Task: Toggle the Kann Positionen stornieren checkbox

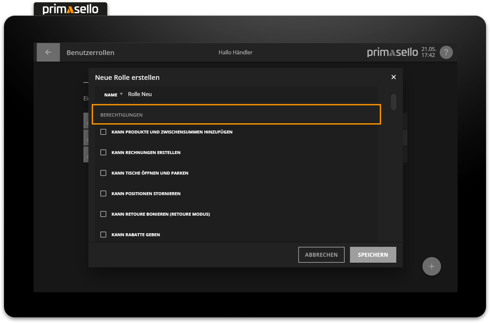Action: tap(103, 193)
